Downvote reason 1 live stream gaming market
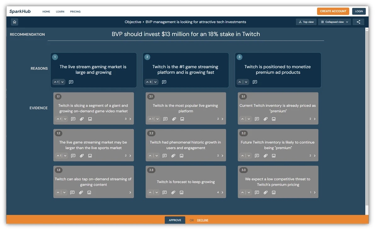 click(62, 82)
